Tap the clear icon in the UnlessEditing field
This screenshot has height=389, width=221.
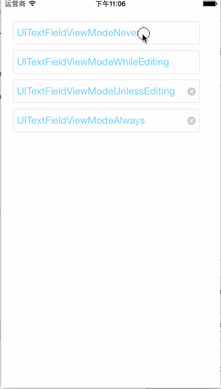[191, 91]
